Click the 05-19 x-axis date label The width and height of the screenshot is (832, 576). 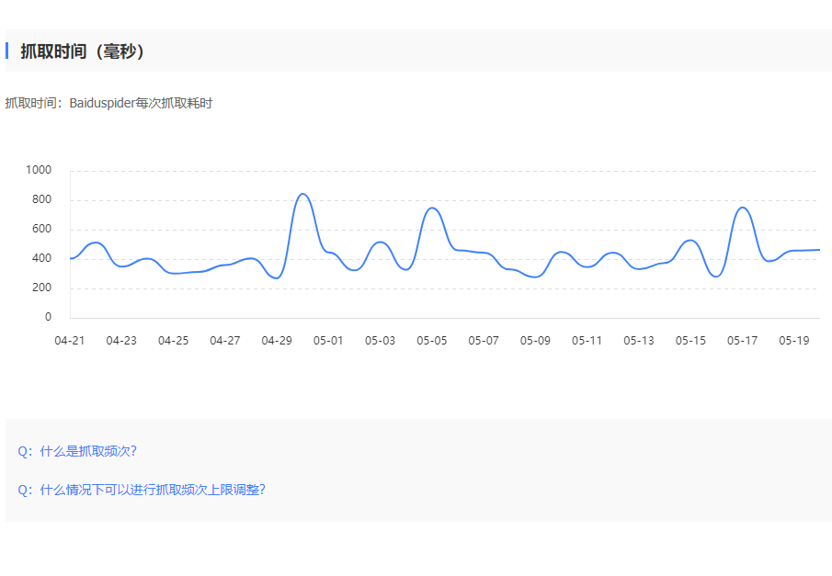click(793, 341)
